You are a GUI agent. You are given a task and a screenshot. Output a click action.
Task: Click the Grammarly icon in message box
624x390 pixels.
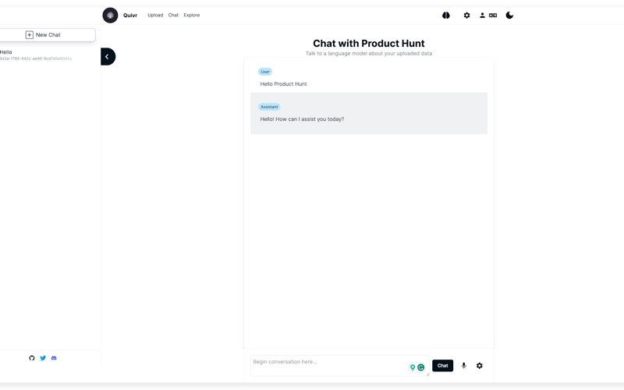421,367
